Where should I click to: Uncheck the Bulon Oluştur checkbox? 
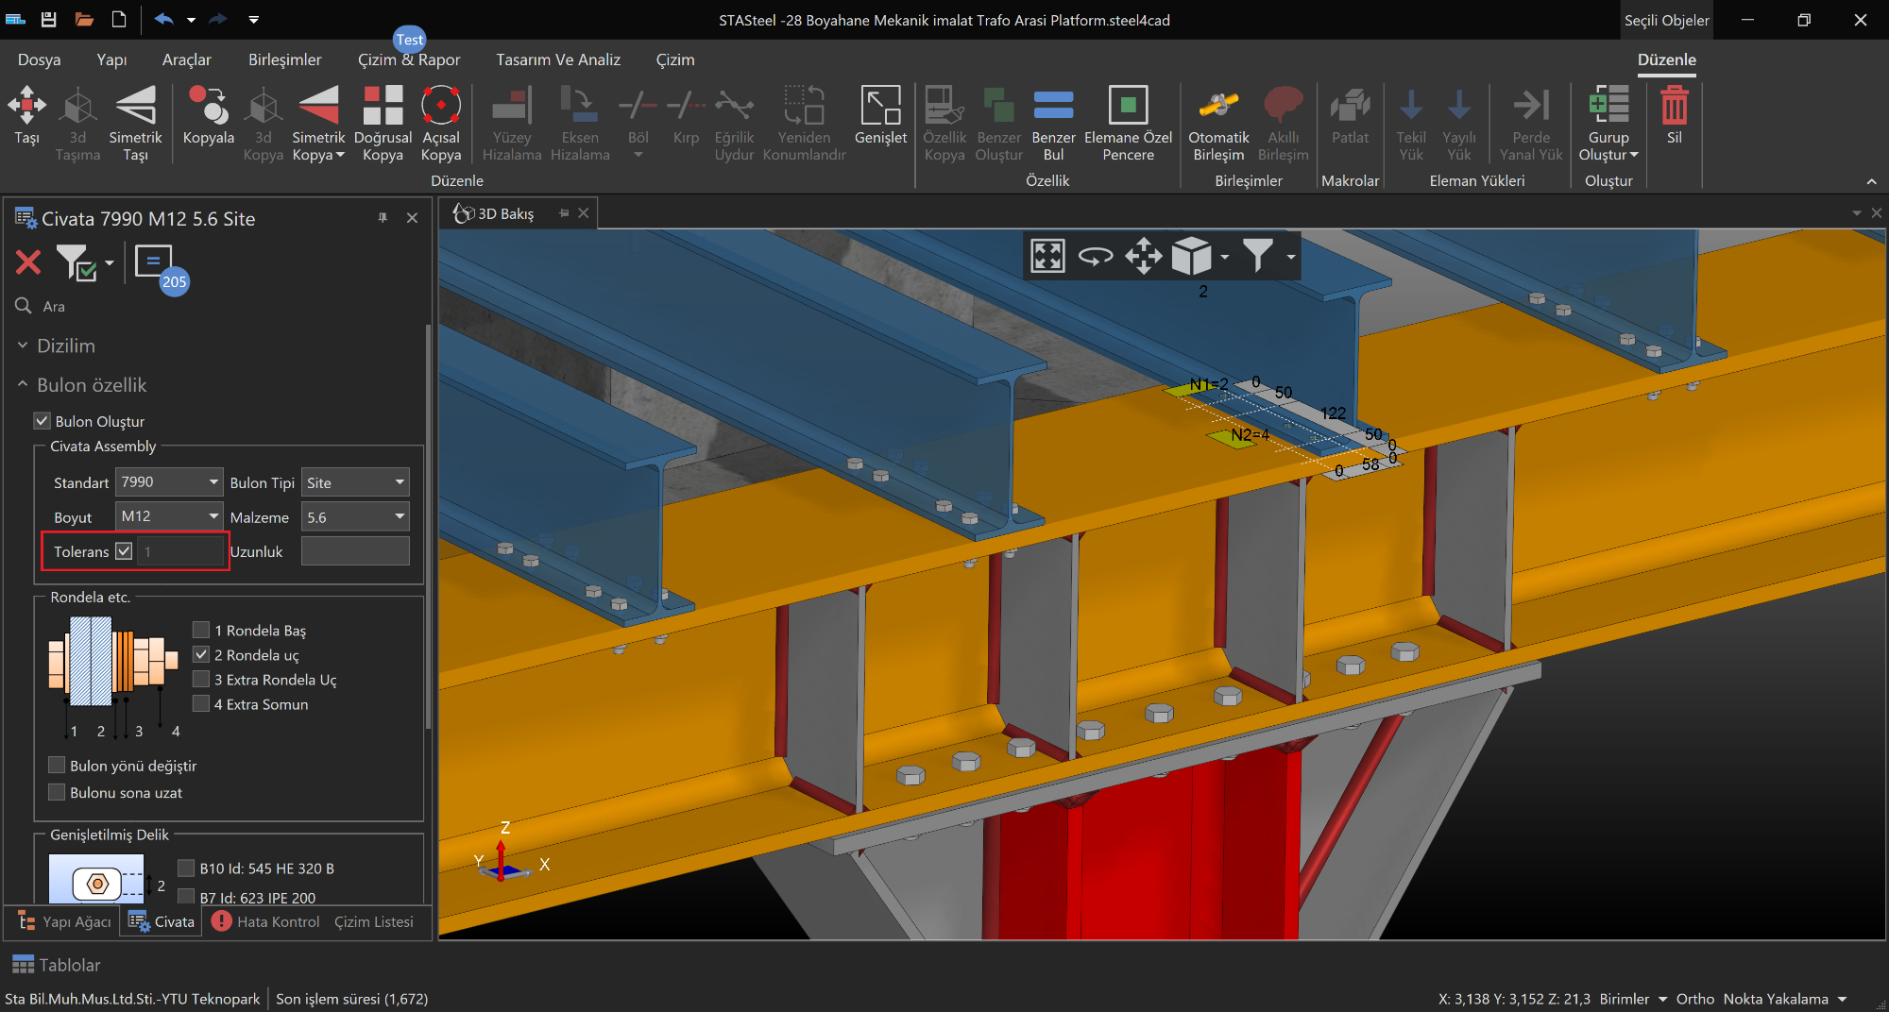tap(43, 421)
